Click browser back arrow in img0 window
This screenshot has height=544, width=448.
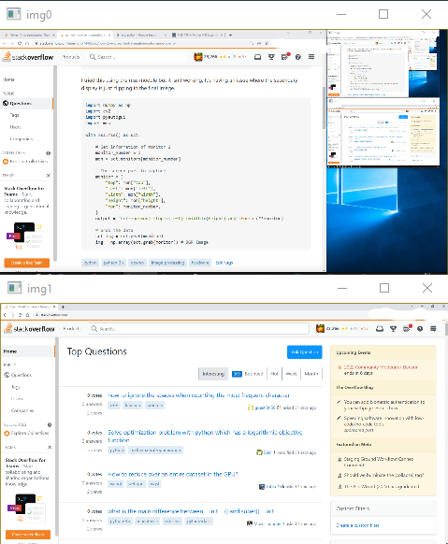point(5,43)
